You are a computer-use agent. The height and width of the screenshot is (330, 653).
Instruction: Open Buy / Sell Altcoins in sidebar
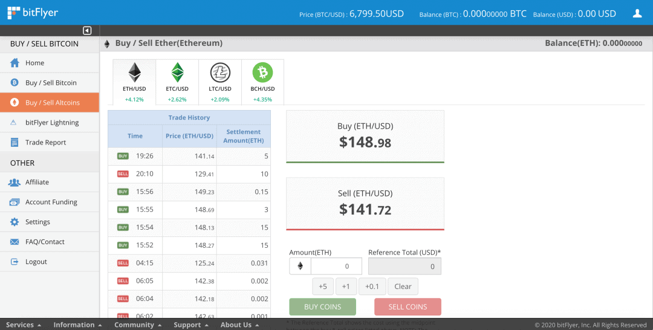pyautogui.click(x=50, y=102)
